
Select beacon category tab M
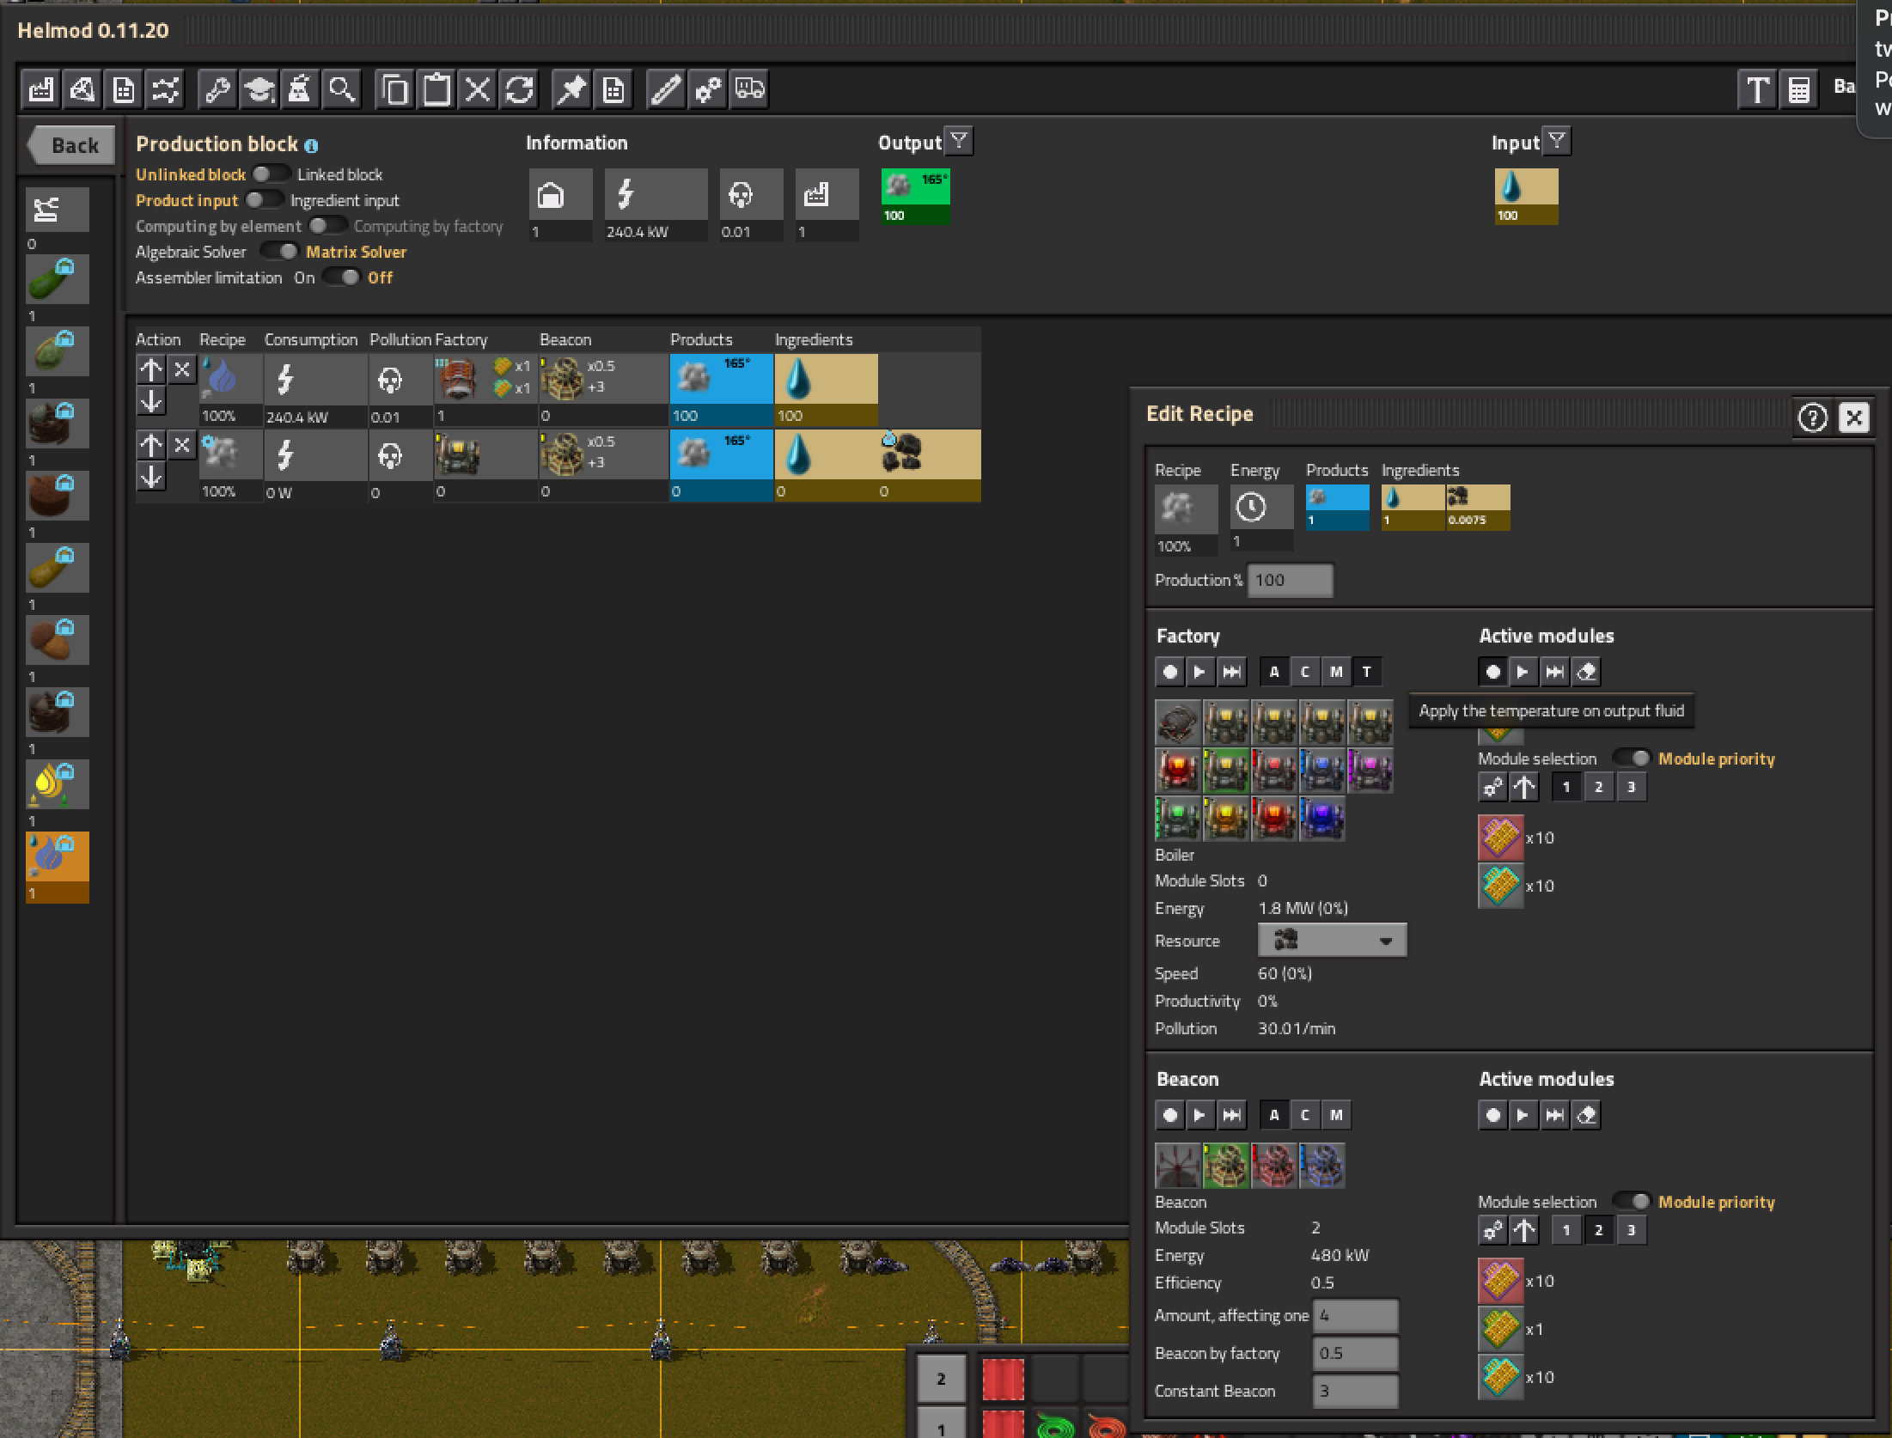(x=1335, y=1115)
